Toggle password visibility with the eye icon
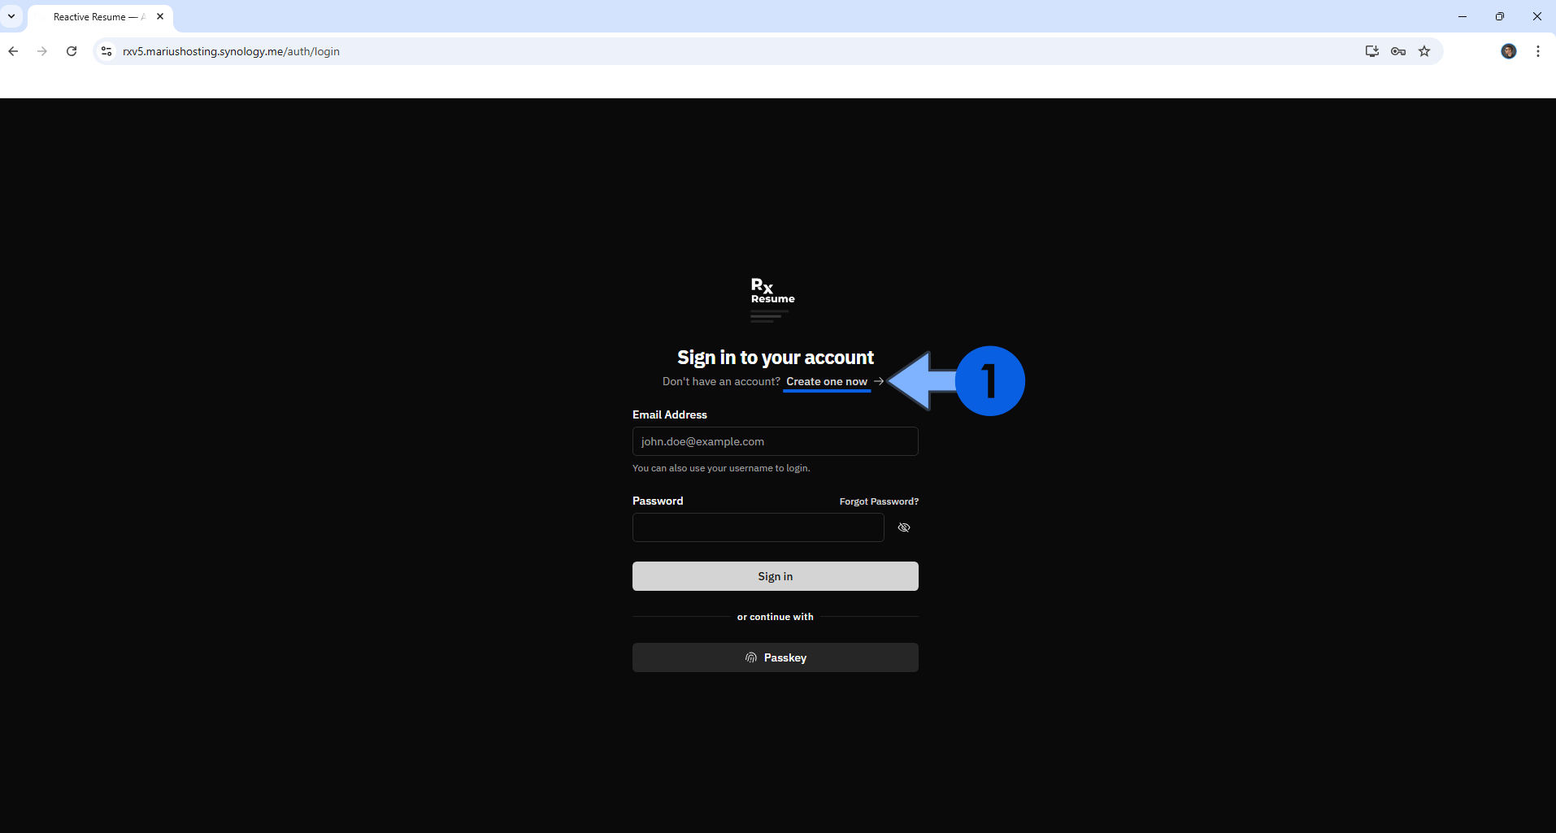 pyautogui.click(x=904, y=527)
